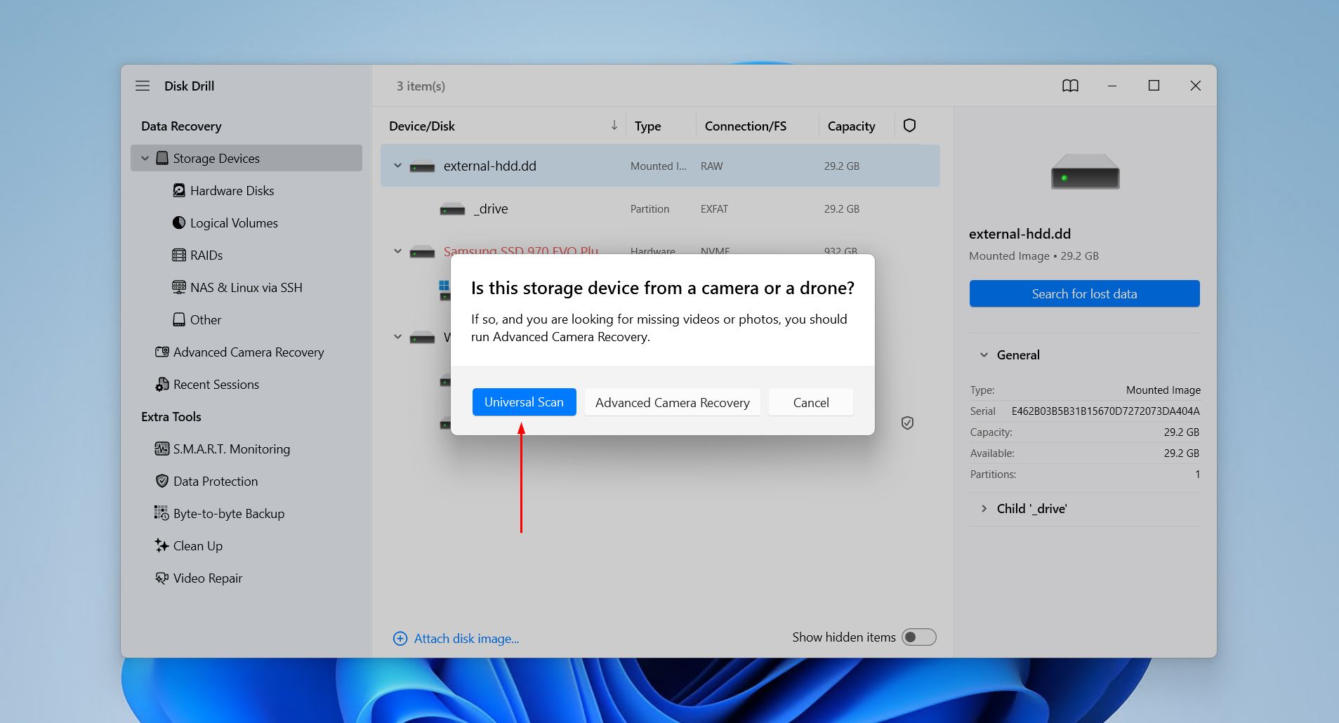This screenshot has height=723, width=1339.
Task: Sort by the Device/Disk column header
Action: [422, 126]
